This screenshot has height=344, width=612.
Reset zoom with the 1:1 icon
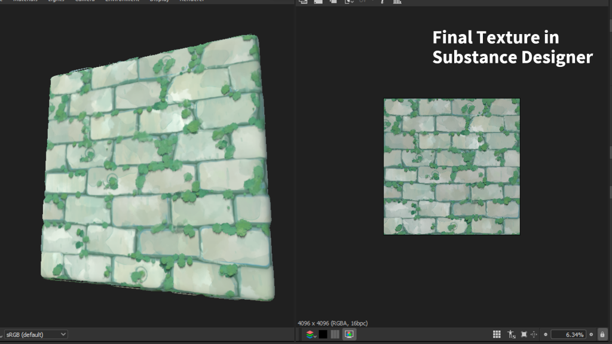pyautogui.click(x=534, y=334)
